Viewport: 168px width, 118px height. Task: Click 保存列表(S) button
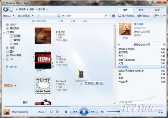(x=126, y=16)
